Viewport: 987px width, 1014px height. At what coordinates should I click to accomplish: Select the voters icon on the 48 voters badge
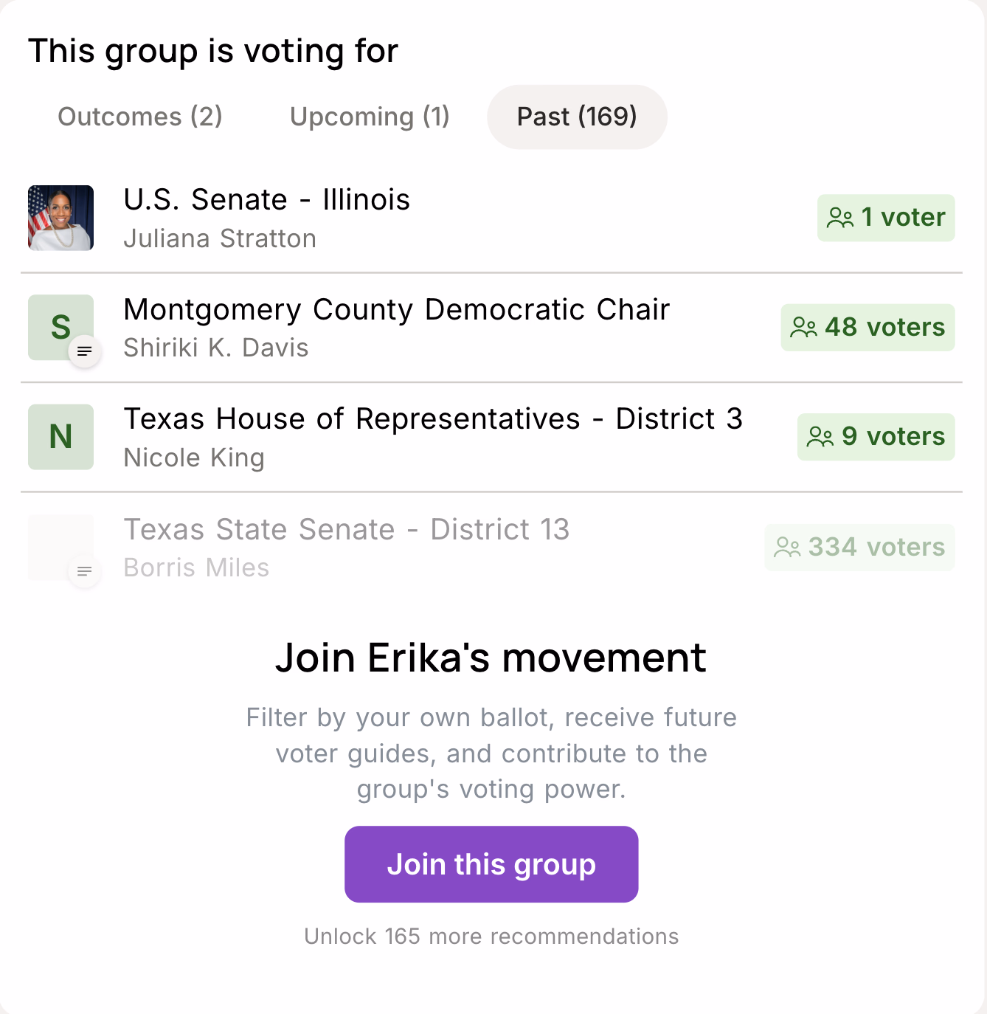[805, 327]
